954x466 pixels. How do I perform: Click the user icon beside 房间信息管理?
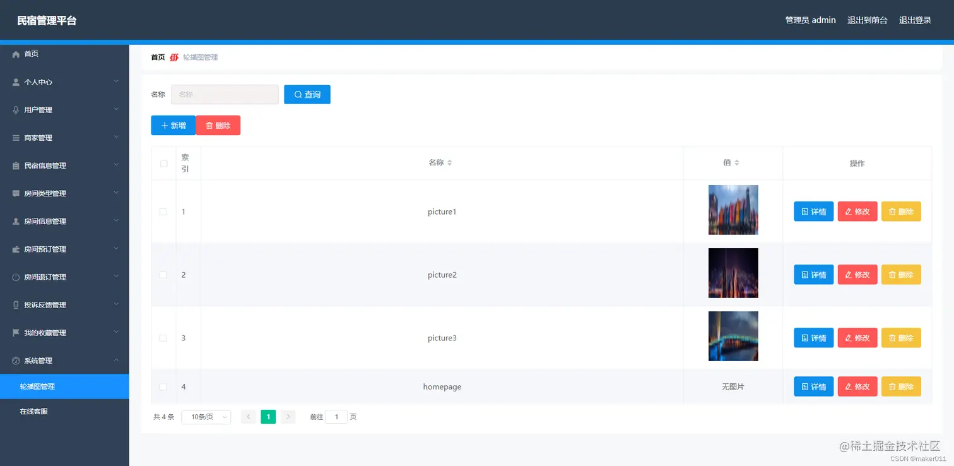[16, 221]
